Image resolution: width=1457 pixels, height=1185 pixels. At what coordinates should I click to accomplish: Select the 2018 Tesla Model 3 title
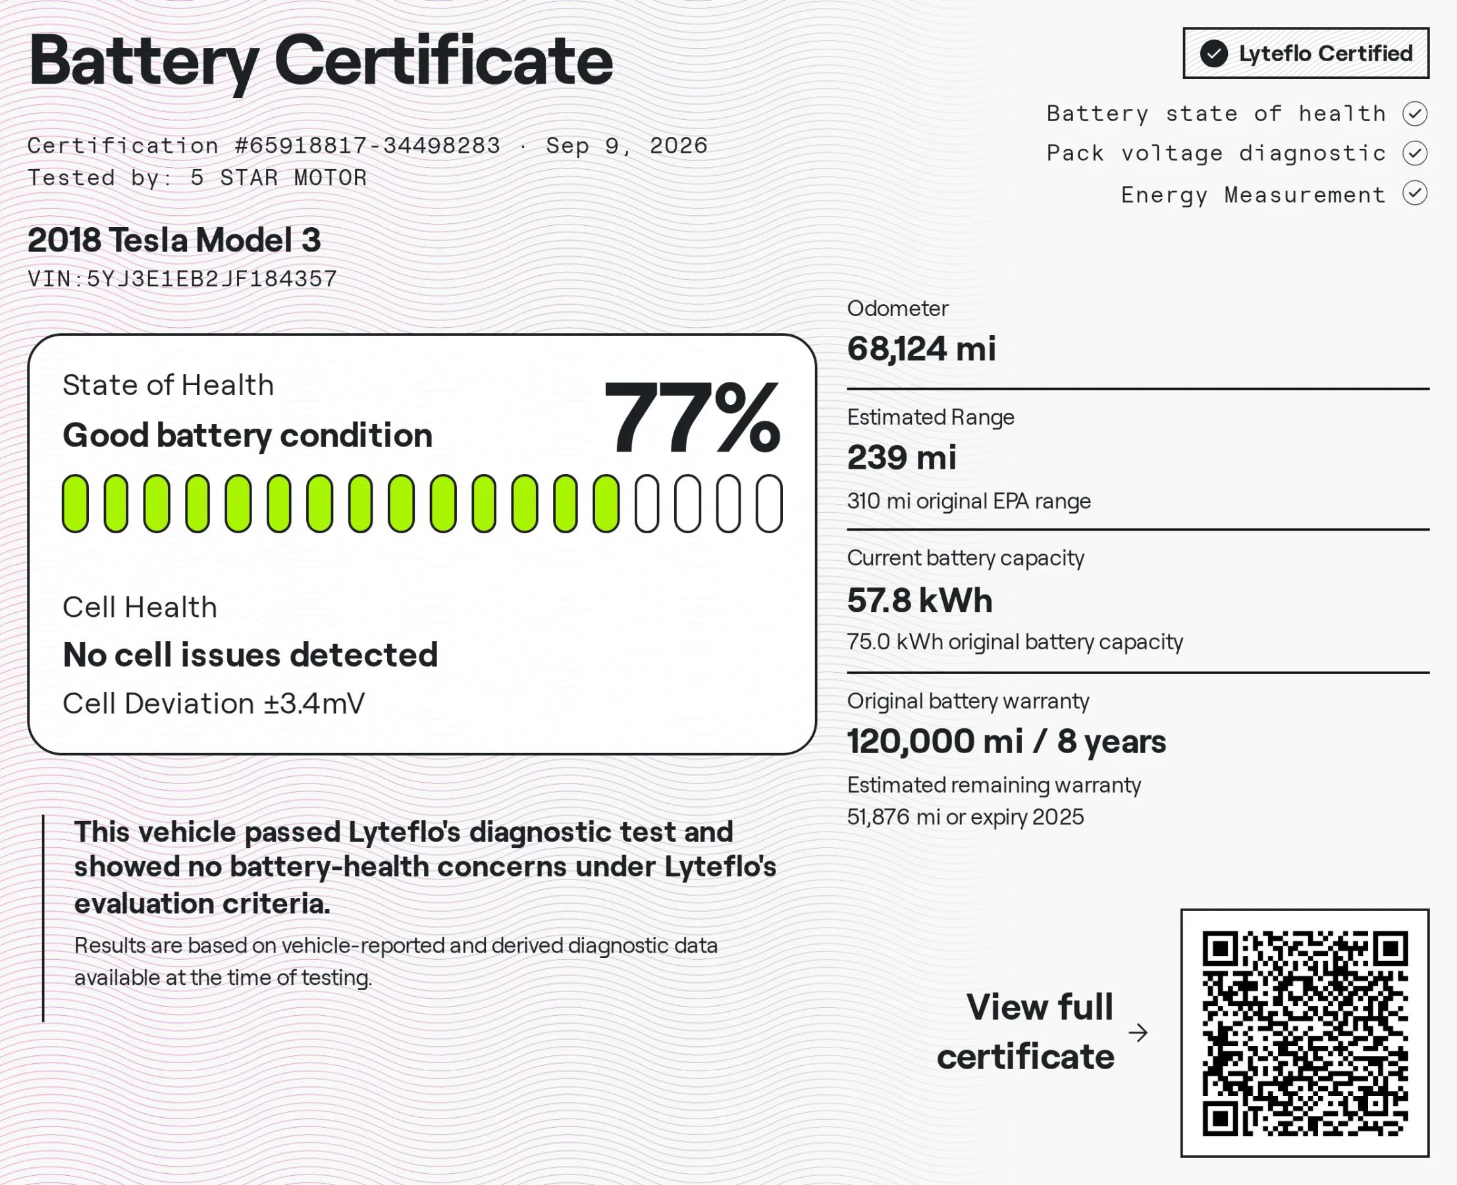click(174, 240)
